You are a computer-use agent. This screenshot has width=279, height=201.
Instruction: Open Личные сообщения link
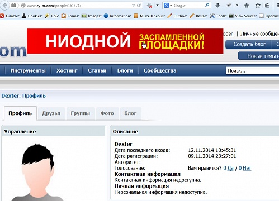259,33
